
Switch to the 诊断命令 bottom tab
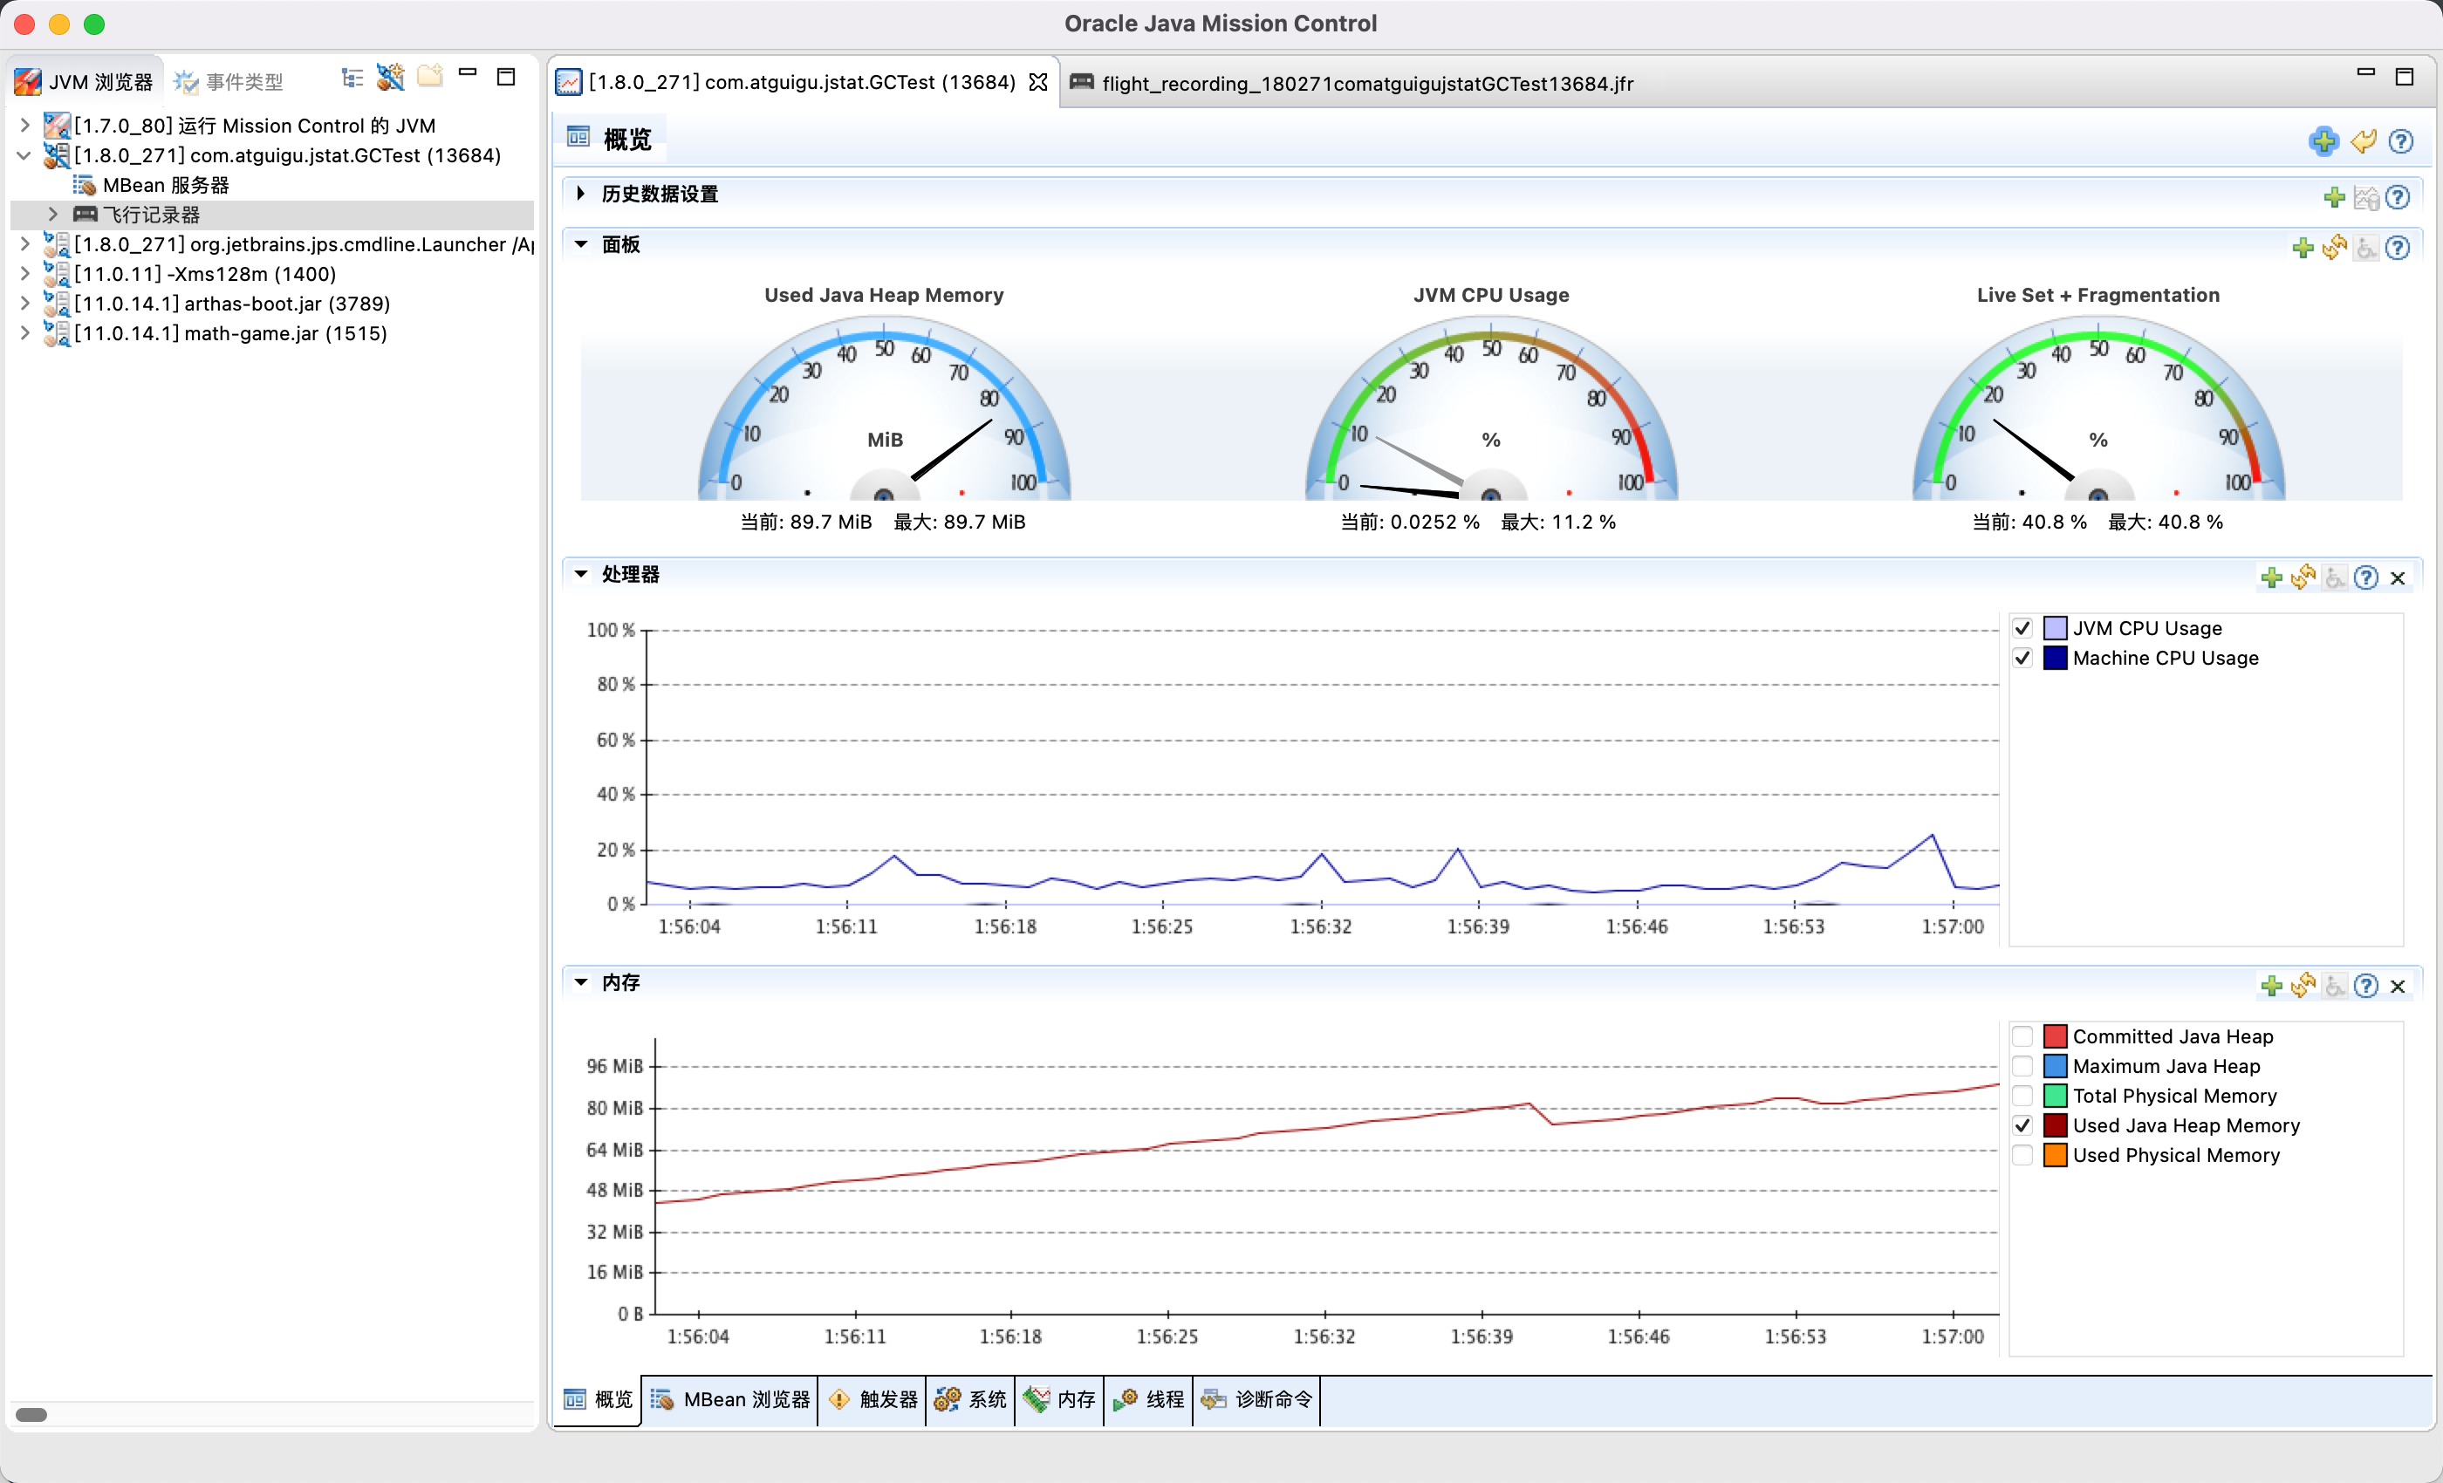tap(1257, 1398)
